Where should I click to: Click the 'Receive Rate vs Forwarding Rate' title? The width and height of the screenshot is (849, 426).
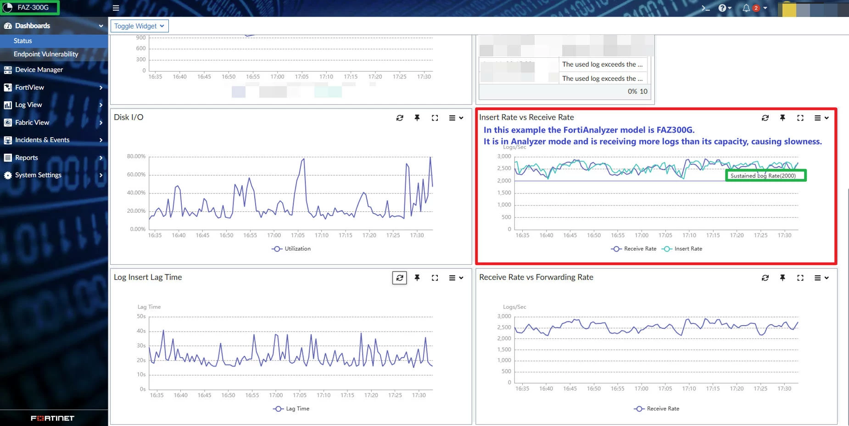coord(536,277)
